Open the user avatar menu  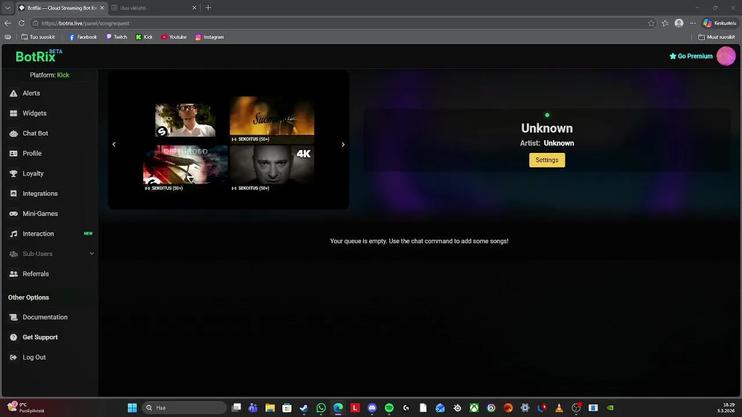tap(726, 56)
